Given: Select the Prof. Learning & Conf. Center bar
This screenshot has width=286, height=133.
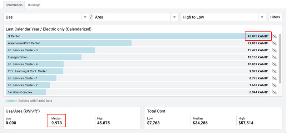Looking at the screenshot, I should point(34,71).
